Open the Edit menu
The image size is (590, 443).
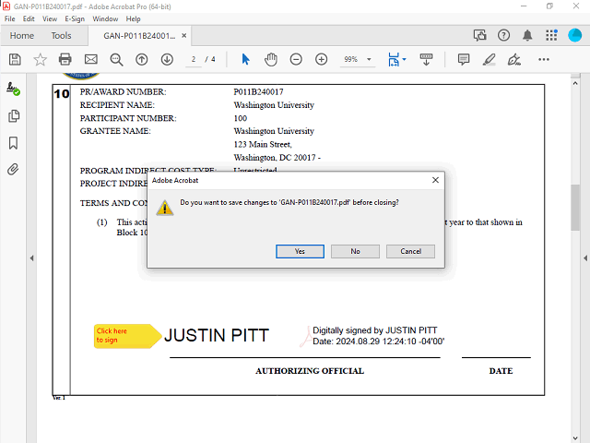tap(29, 18)
